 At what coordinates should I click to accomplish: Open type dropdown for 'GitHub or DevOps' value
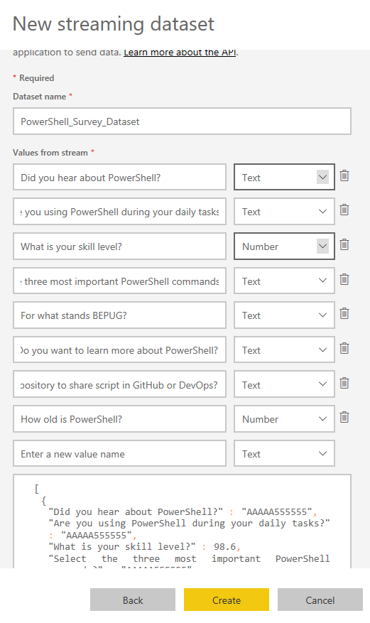tap(284, 384)
